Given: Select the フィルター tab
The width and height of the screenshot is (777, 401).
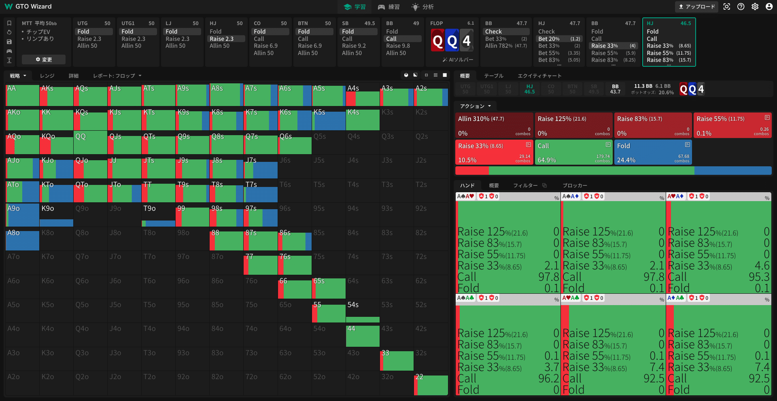Looking at the screenshot, I should point(525,185).
